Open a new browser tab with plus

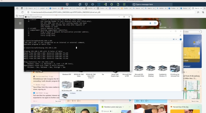coord(204,8)
